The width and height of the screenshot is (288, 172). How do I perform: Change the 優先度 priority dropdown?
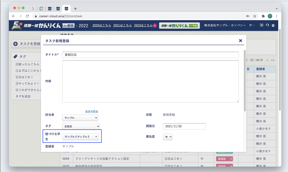click(168, 137)
